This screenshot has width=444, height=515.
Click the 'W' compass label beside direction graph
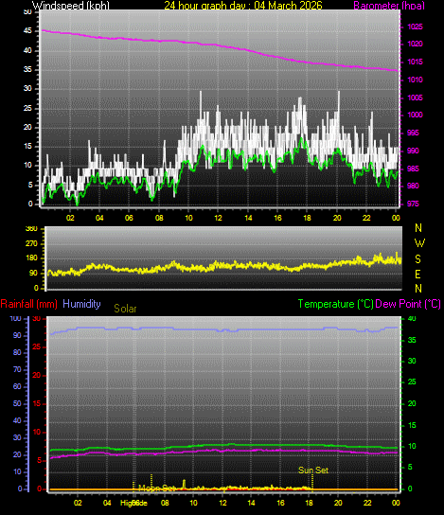click(x=419, y=243)
